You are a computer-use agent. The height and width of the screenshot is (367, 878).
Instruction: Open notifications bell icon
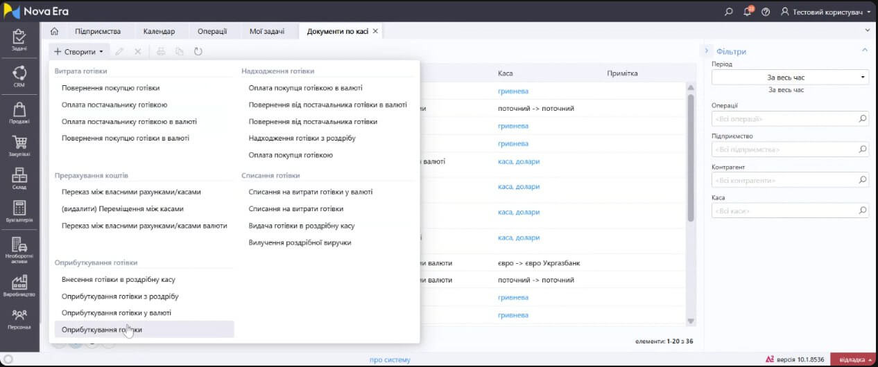pos(748,12)
